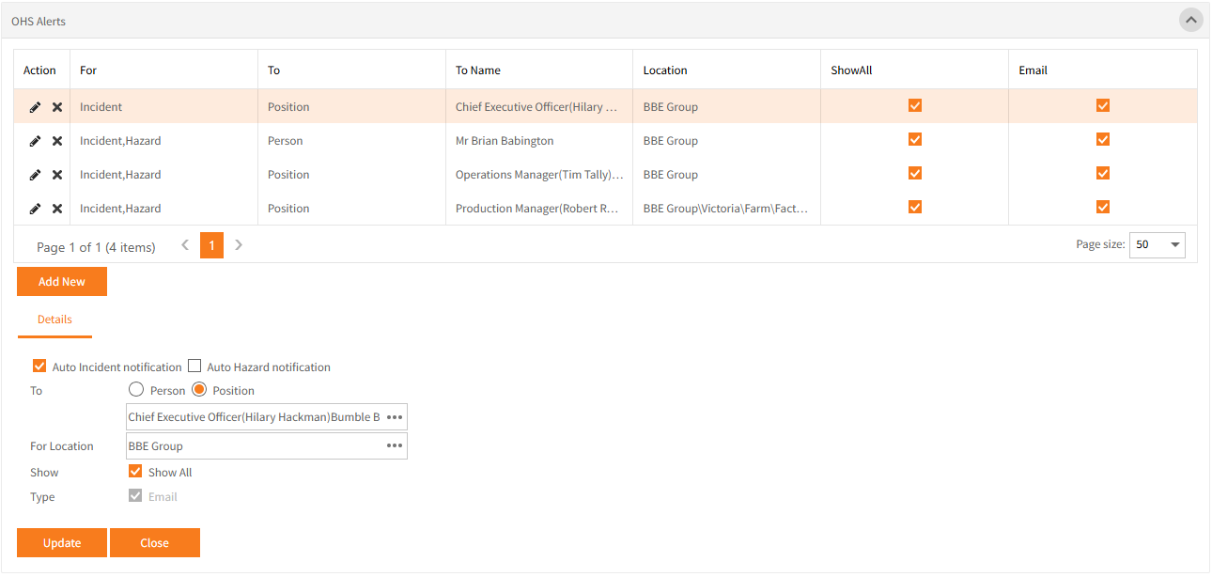Sort by the To Name column header

pos(478,70)
